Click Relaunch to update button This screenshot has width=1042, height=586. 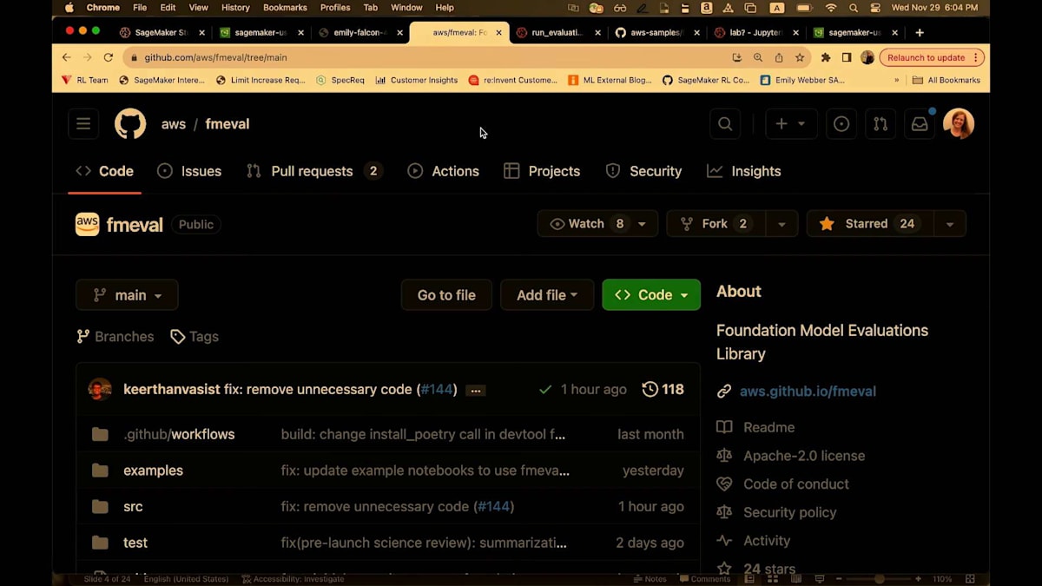tap(927, 57)
